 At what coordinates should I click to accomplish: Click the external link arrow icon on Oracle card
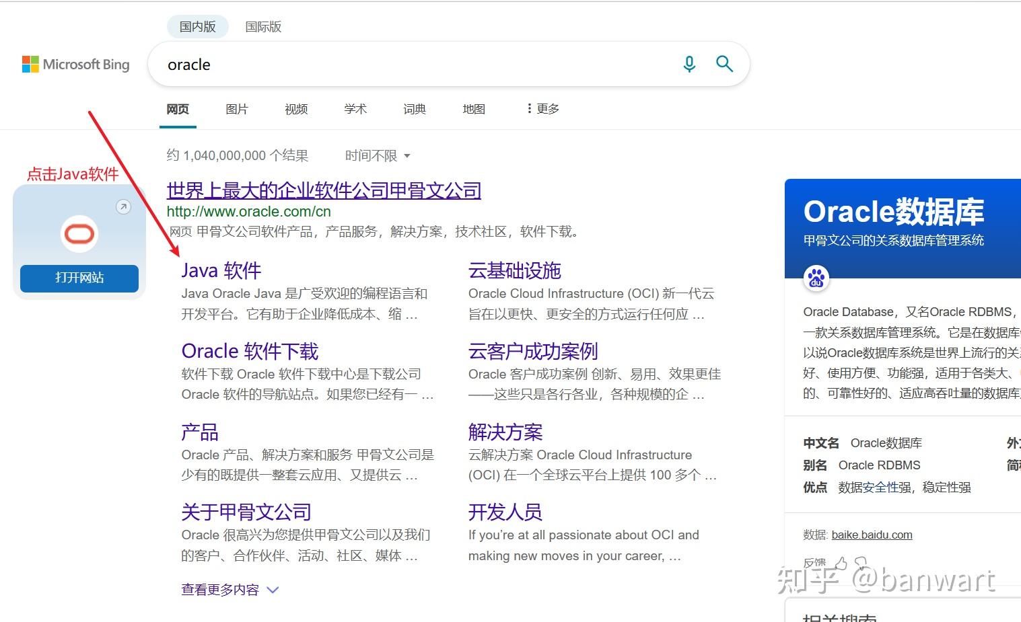tap(123, 207)
